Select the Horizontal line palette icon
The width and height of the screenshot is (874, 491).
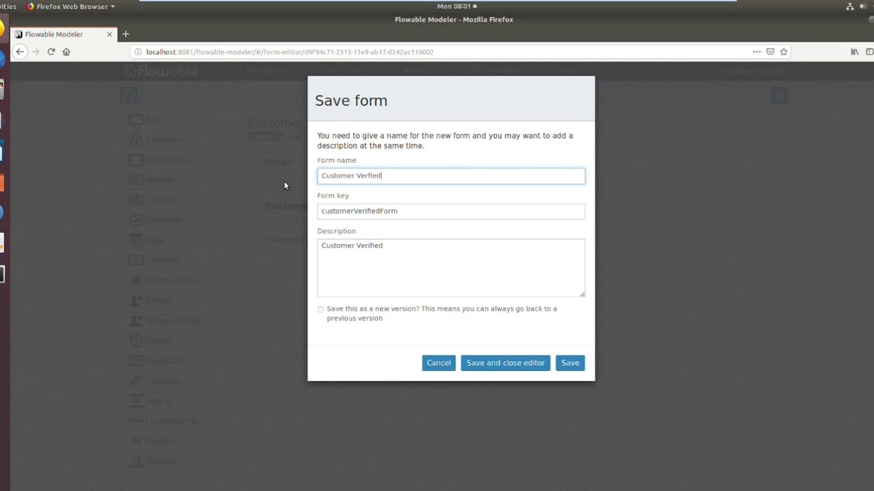point(136,421)
